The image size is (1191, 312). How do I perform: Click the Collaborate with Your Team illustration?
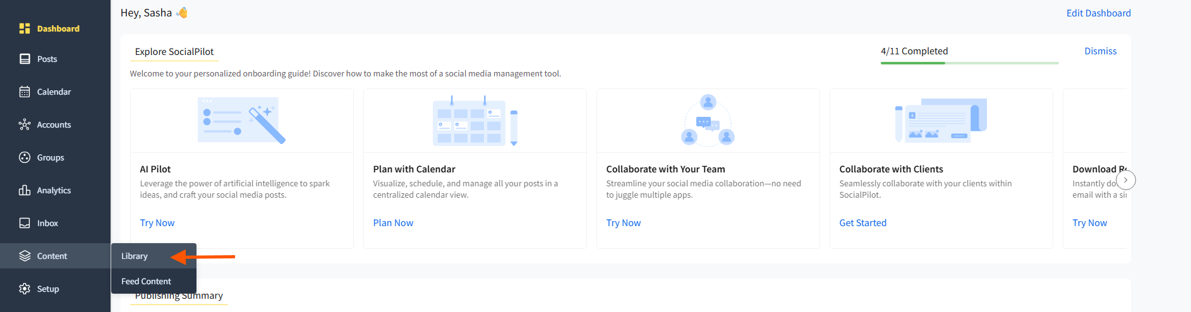(708, 120)
